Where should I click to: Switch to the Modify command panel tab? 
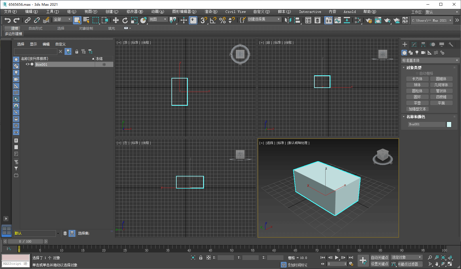pos(414,45)
